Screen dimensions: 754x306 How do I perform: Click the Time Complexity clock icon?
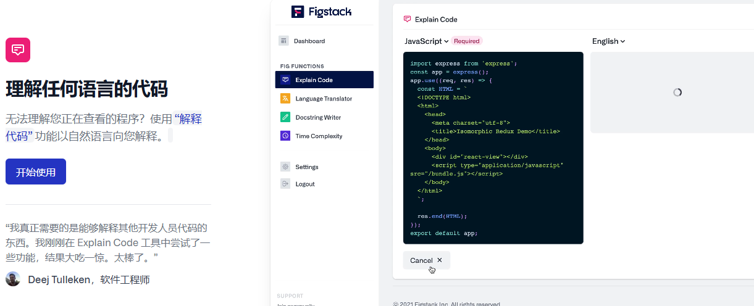point(285,136)
